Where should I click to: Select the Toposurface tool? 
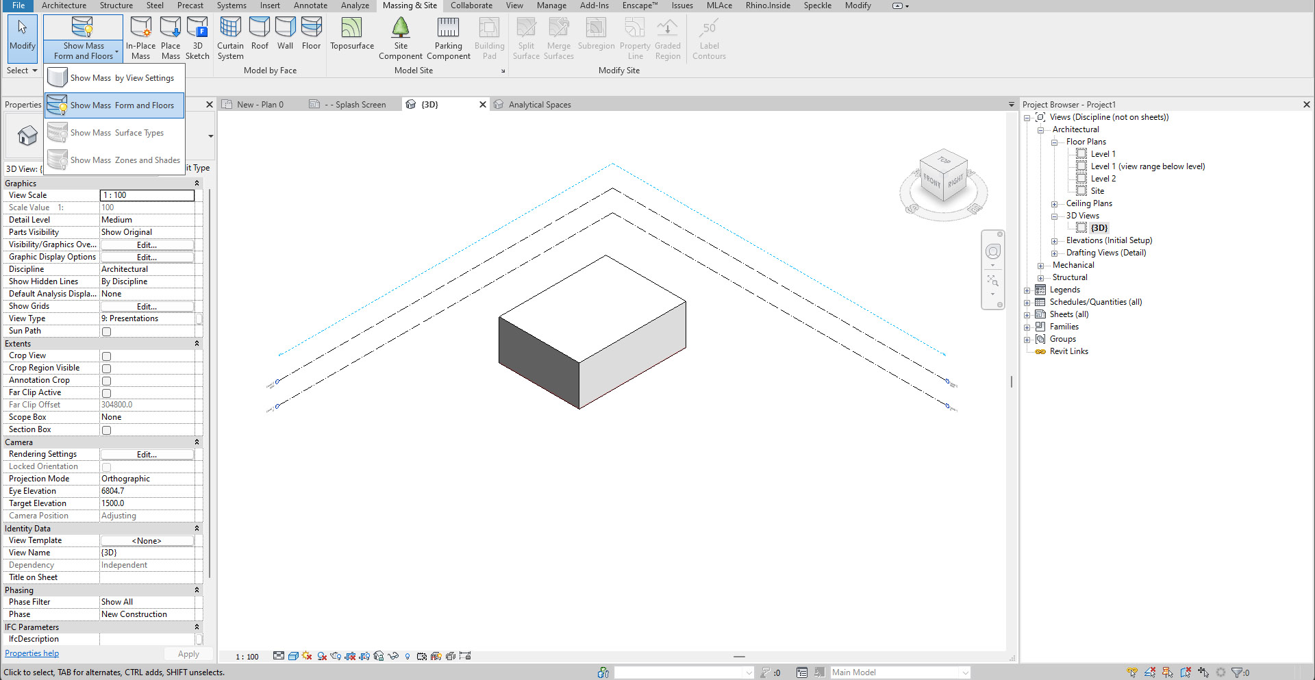351,34
